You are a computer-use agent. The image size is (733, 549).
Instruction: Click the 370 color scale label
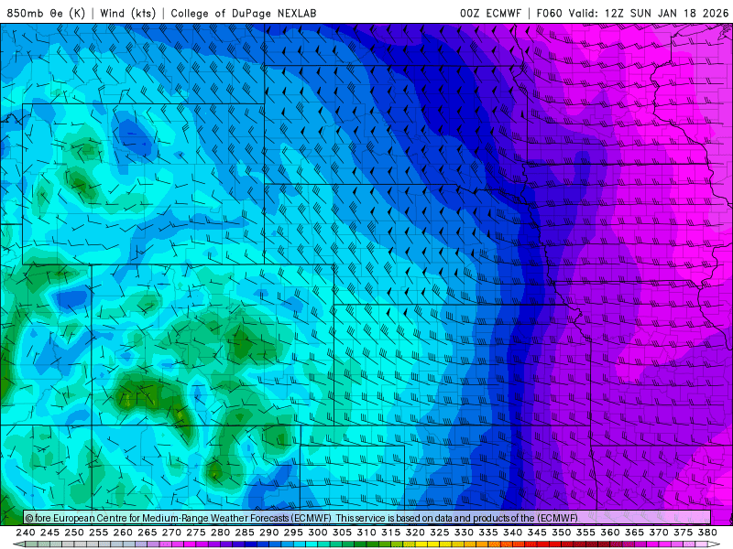(658, 533)
